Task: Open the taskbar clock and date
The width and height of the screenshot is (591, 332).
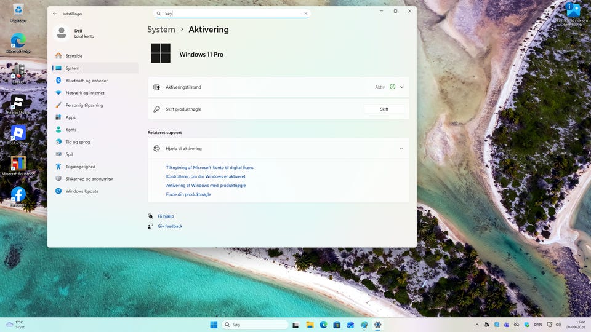Action: (x=576, y=325)
